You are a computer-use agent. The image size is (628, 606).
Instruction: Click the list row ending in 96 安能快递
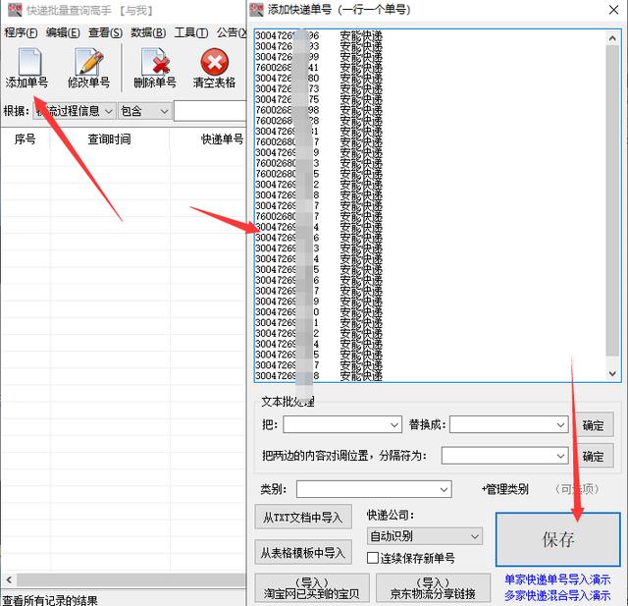[x=319, y=35]
